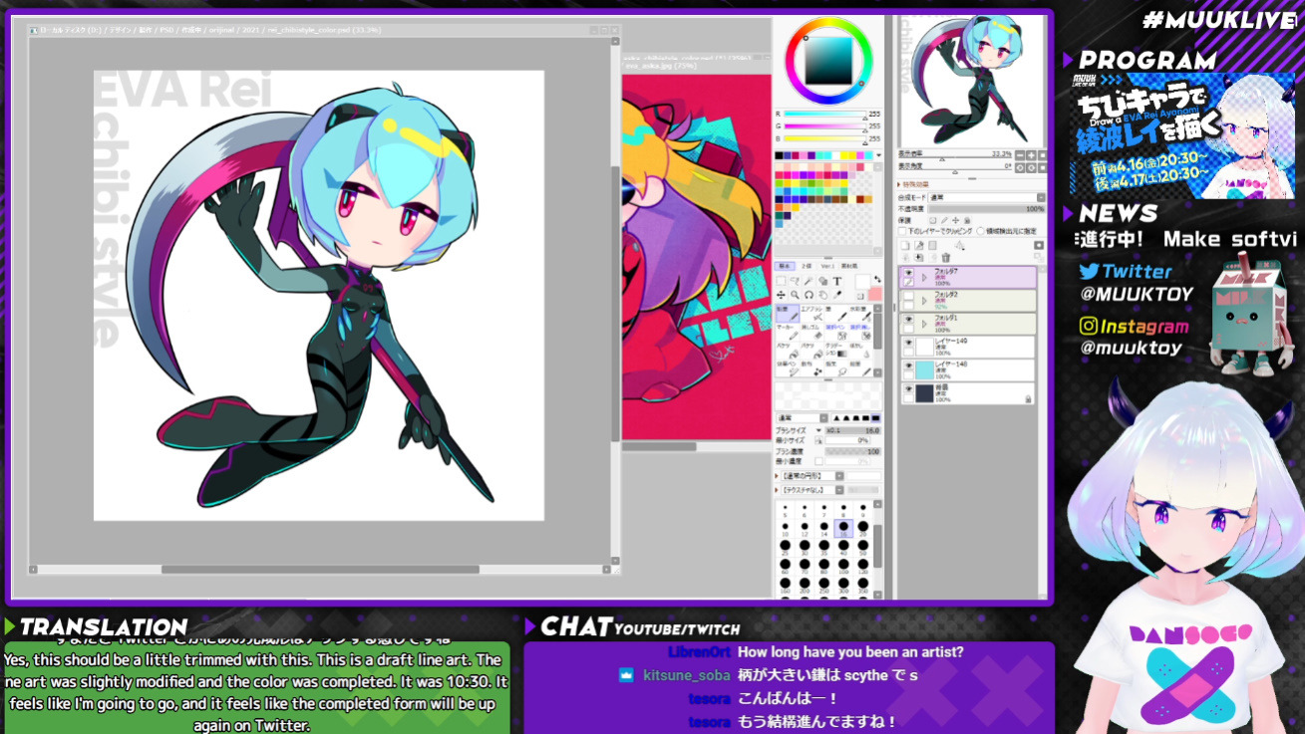Select the Text (T) tool
This screenshot has height=734, width=1305.
pos(837,281)
